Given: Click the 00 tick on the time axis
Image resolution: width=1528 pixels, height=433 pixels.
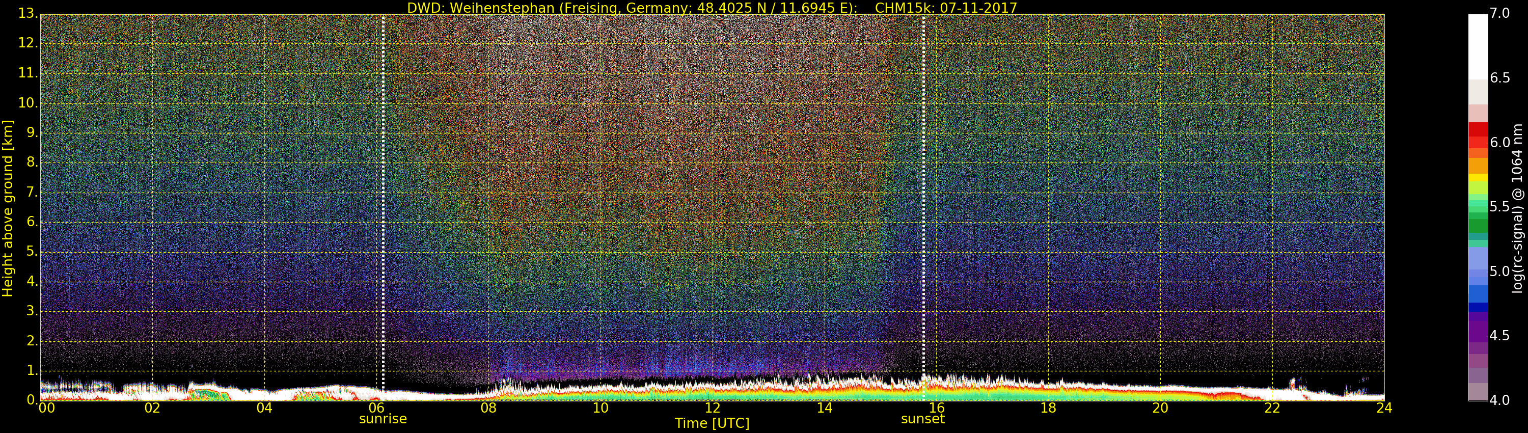Looking at the screenshot, I should tap(46, 408).
